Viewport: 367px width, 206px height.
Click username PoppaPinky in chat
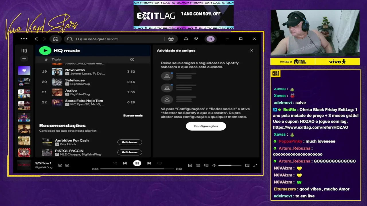pos(290,141)
